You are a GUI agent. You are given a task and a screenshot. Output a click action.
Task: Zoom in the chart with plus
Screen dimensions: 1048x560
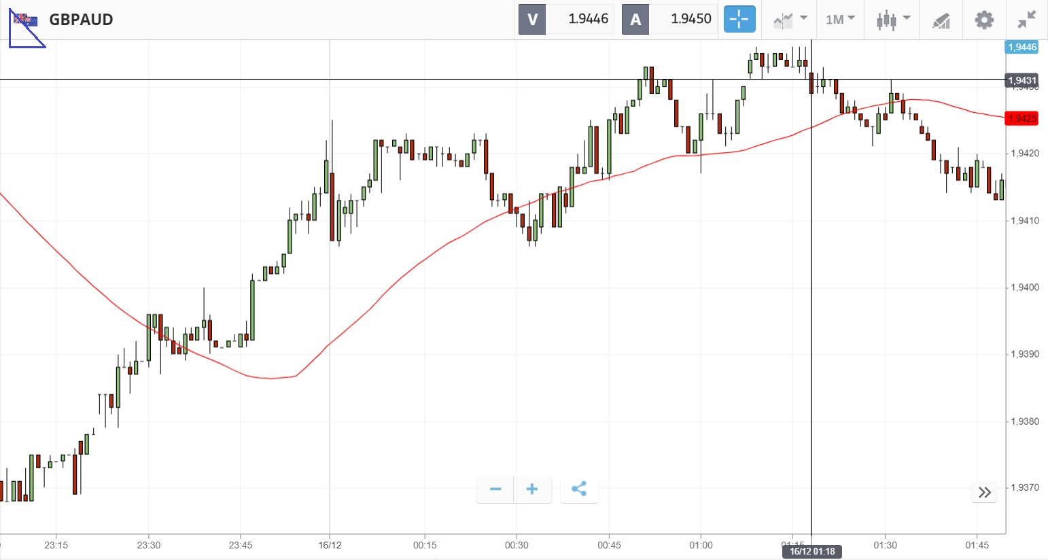[x=532, y=489]
